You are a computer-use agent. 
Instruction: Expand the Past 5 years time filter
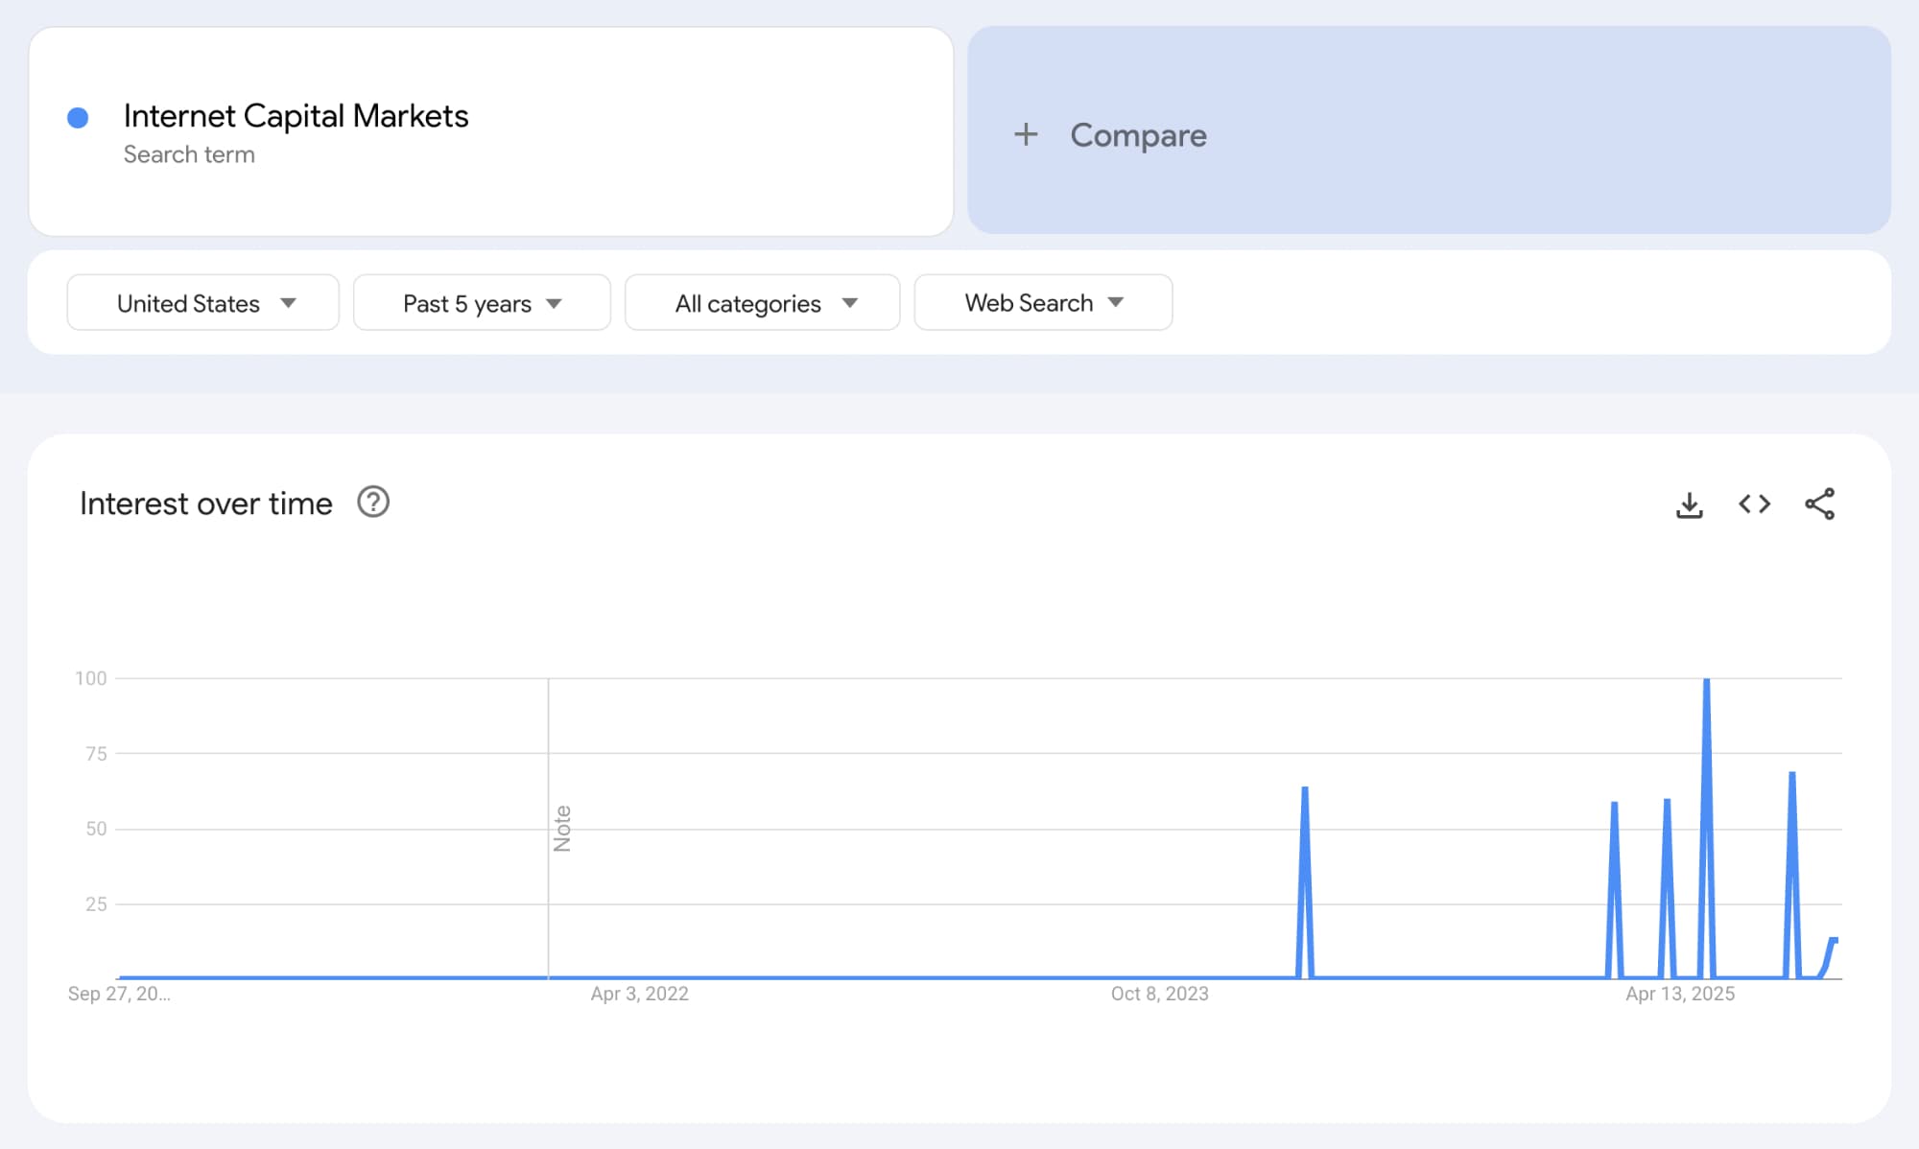pyautogui.click(x=482, y=303)
